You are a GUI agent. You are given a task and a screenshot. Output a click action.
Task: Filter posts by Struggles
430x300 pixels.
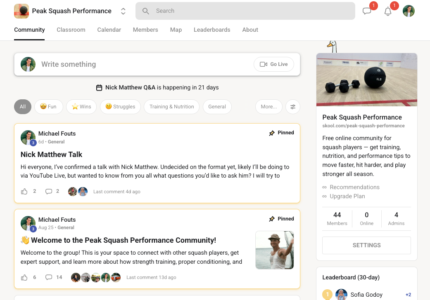click(120, 107)
